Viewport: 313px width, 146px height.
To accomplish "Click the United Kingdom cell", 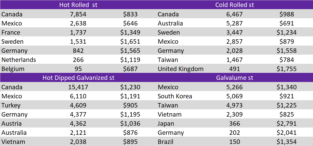I will click(x=180, y=69).
